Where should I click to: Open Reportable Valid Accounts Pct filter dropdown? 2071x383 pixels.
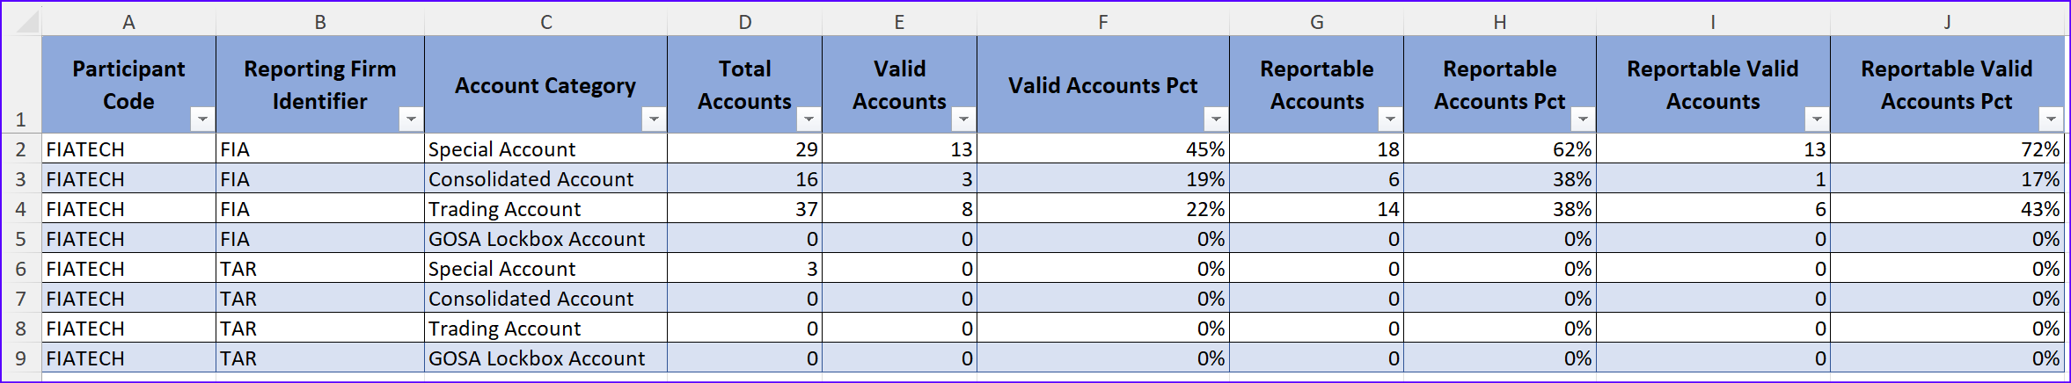tap(2051, 119)
